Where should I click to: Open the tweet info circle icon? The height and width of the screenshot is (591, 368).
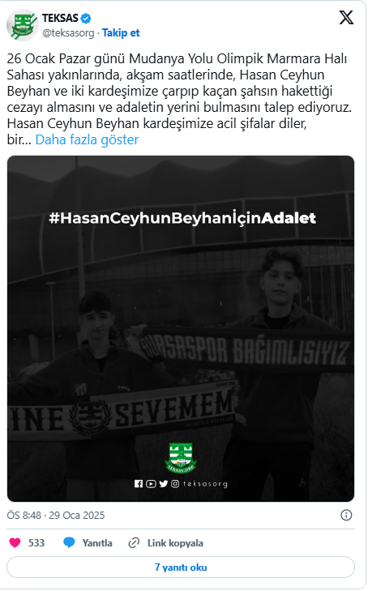click(x=346, y=515)
